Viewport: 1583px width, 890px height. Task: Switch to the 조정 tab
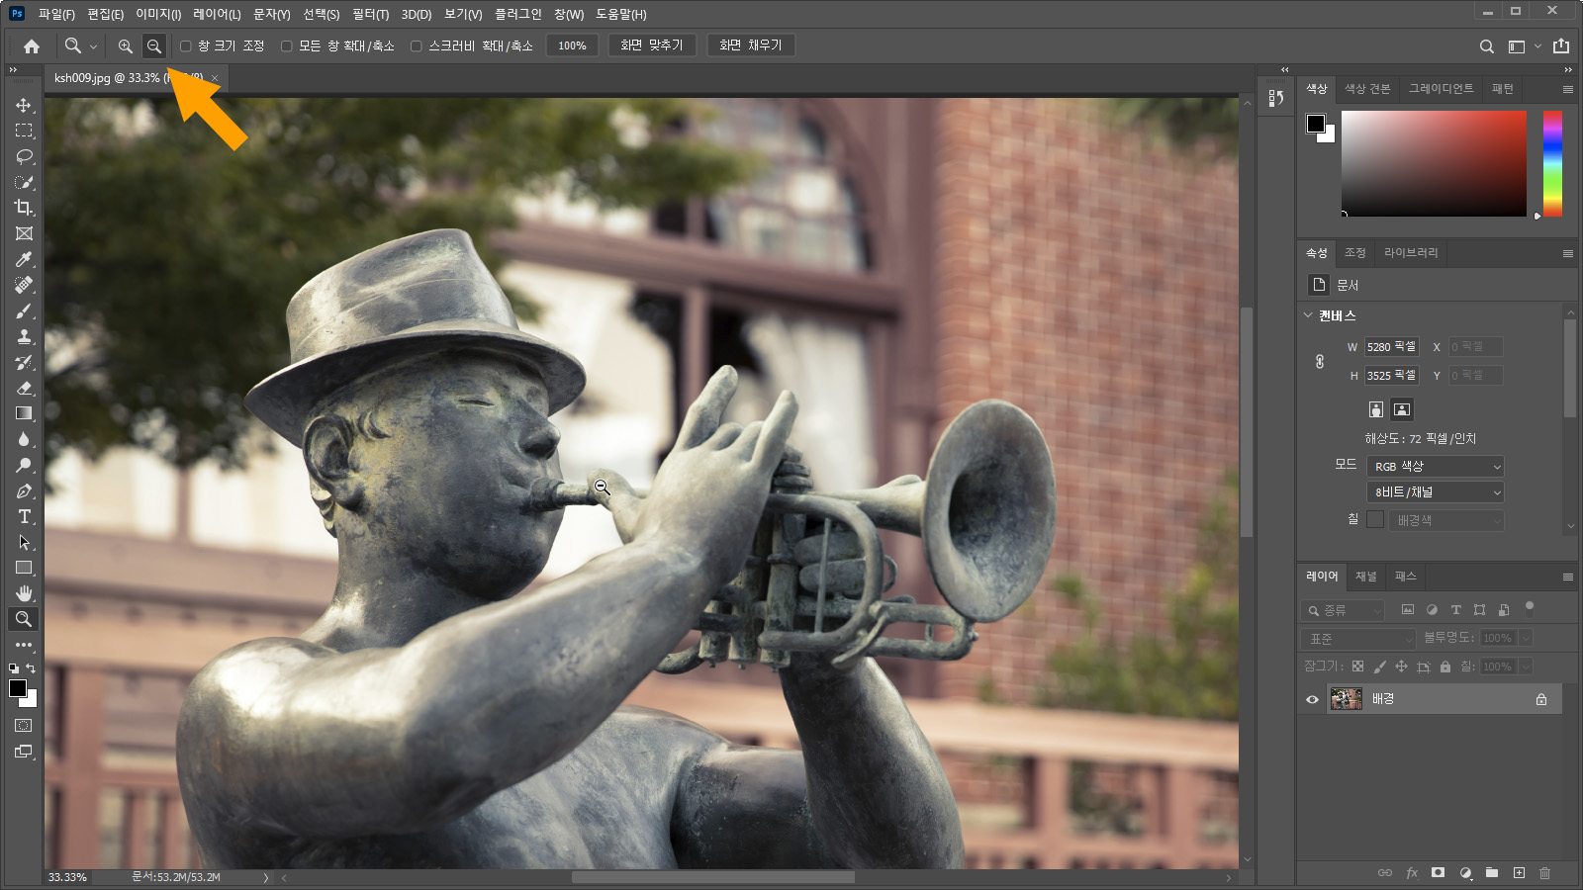click(x=1355, y=253)
